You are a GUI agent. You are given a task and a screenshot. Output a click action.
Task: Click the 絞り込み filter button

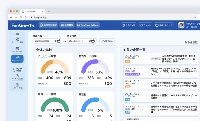107,41
